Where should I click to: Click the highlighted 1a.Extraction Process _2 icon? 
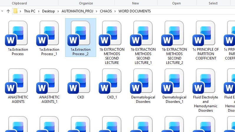pos(79,33)
